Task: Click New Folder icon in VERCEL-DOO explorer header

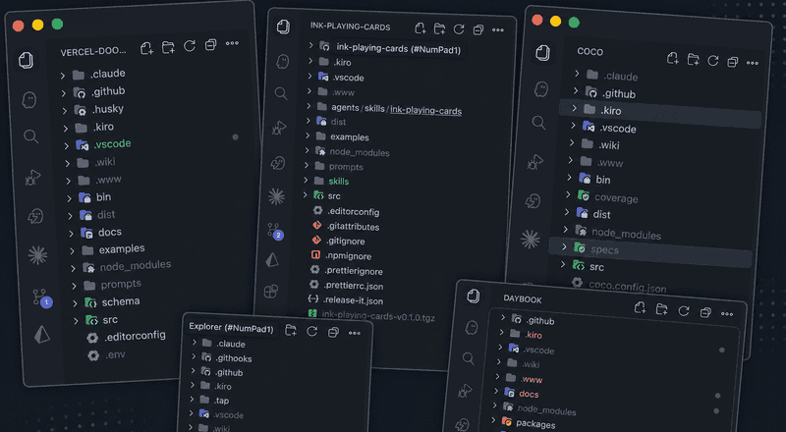Action: [x=168, y=47]
